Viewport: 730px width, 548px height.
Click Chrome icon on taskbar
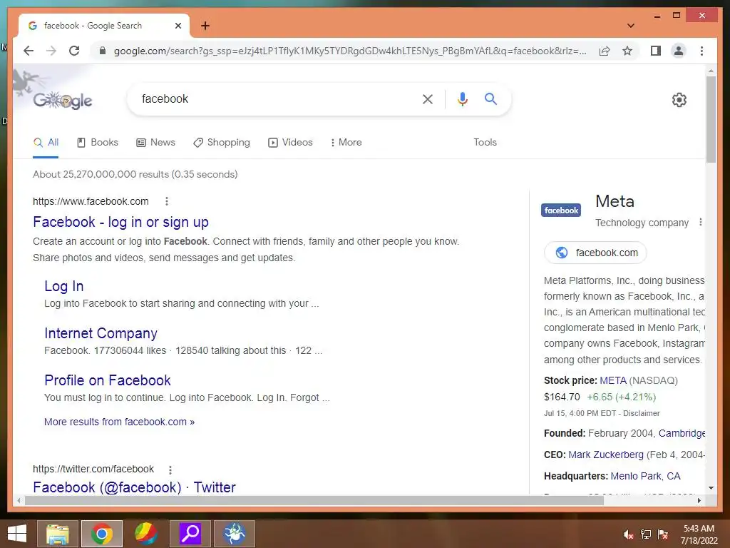(101, 534)
